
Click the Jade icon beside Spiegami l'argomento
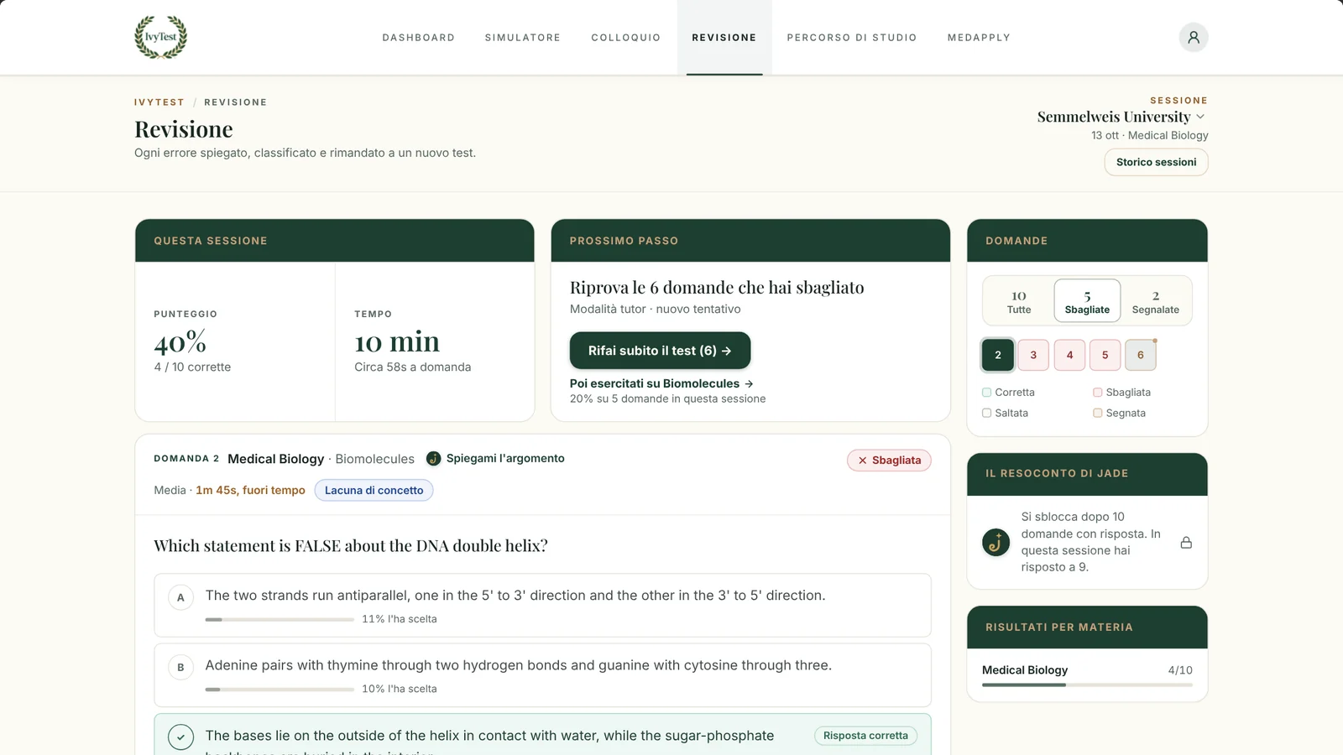[x=433, y=458]
